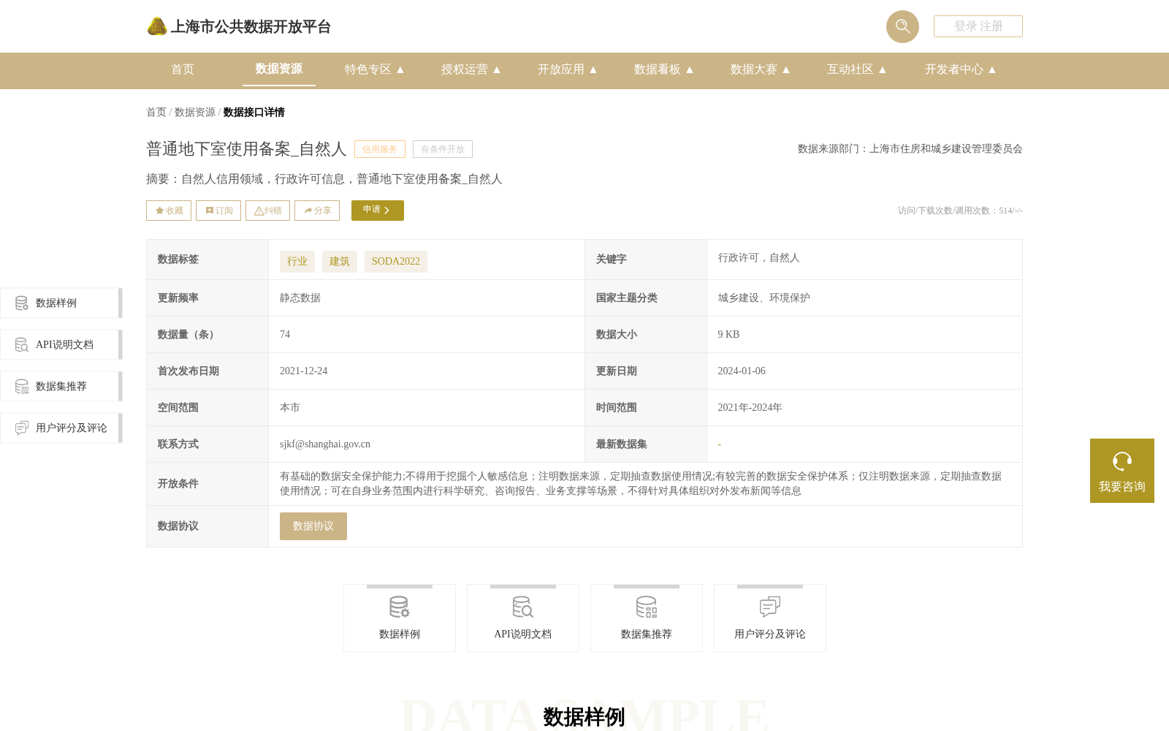Click the 静态数据 update frequency value
The image size is (1169, 731).
(x=300, y=298)
